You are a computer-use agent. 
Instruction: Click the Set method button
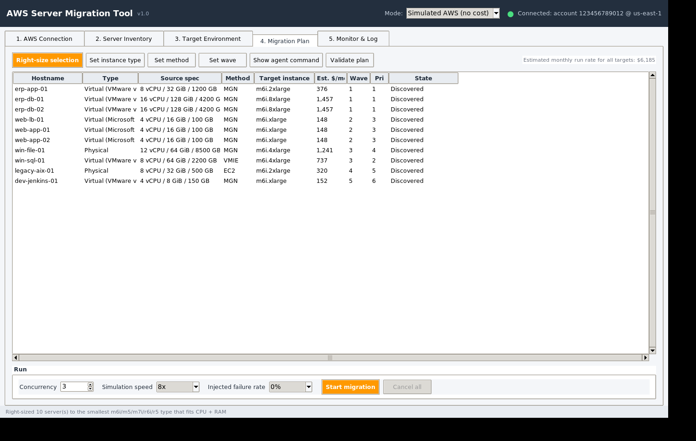[x=172, y=60]
